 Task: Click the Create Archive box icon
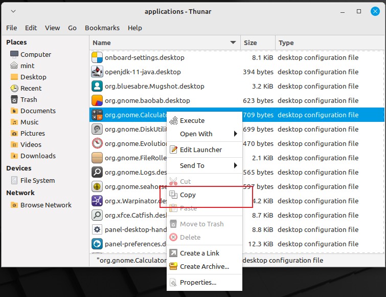173,266
